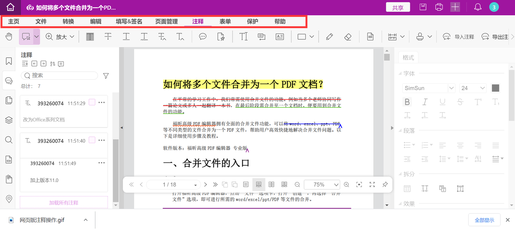The height and width of the screenshot is (231, 515).
Task: Select the Hand tool
Action: click(x=9, y=36)
